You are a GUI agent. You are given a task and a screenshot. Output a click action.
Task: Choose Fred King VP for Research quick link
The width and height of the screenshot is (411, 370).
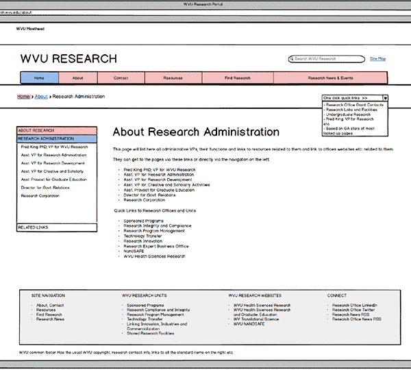coord(349,119)
